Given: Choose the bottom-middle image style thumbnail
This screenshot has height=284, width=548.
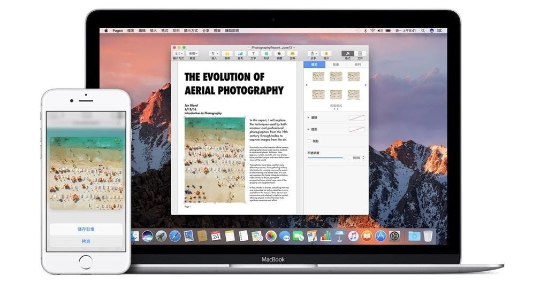Looking at the screenshot, I should point(336,94).
